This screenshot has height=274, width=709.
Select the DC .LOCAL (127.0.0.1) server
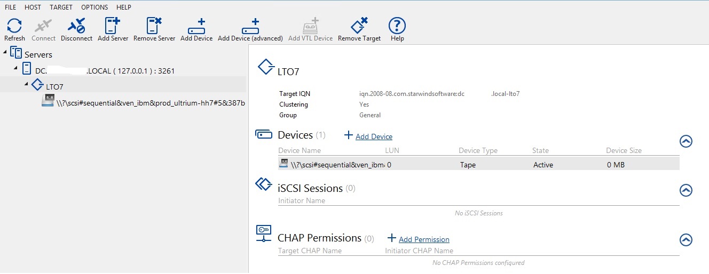(105, 70)
